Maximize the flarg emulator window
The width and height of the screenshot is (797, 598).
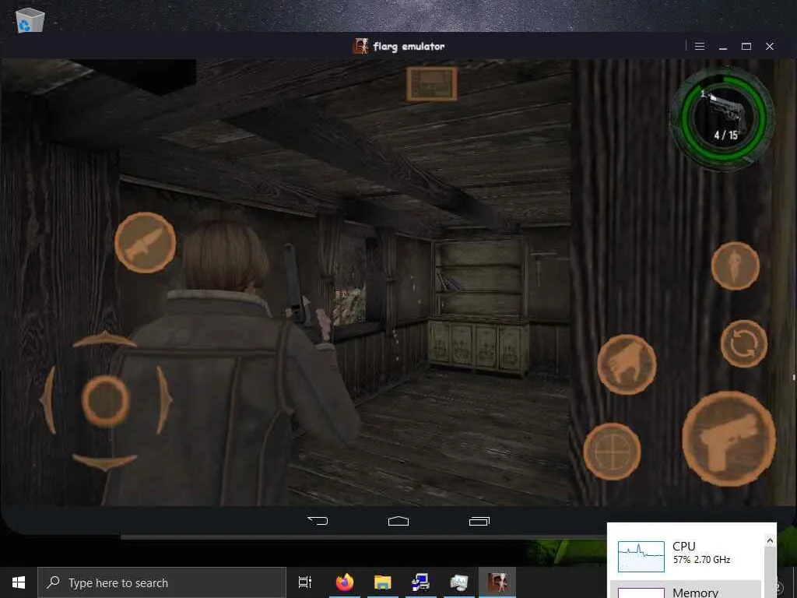[746, 46]
